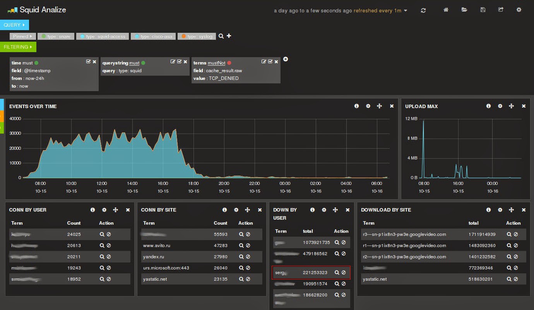
Task: Show info for Conn By Site panel
Action: [x=224, y=210]
